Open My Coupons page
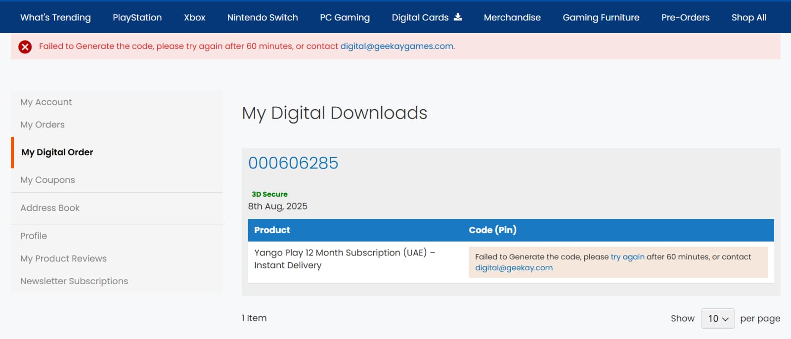 point(47,180)
